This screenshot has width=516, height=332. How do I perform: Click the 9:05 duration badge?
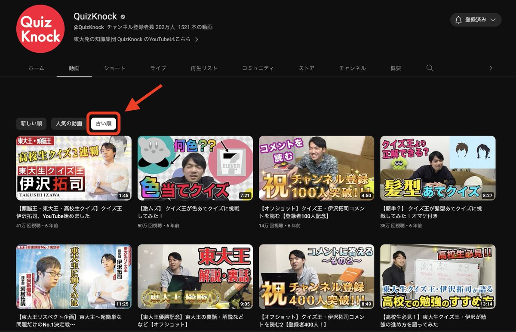[x=245, y=304]
